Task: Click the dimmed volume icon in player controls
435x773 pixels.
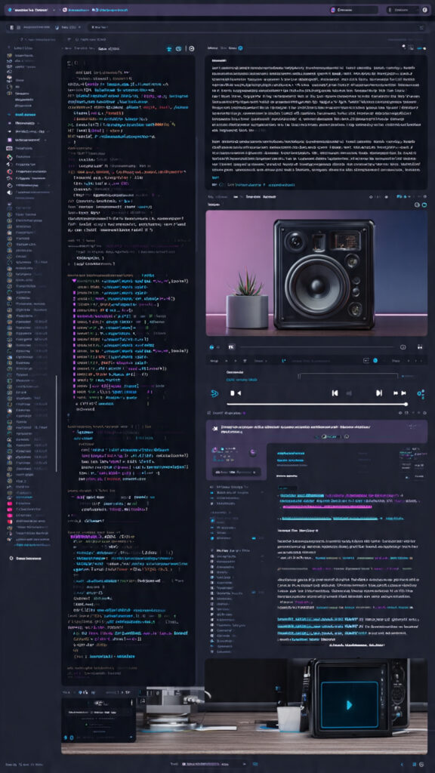Action: [349, 393]
